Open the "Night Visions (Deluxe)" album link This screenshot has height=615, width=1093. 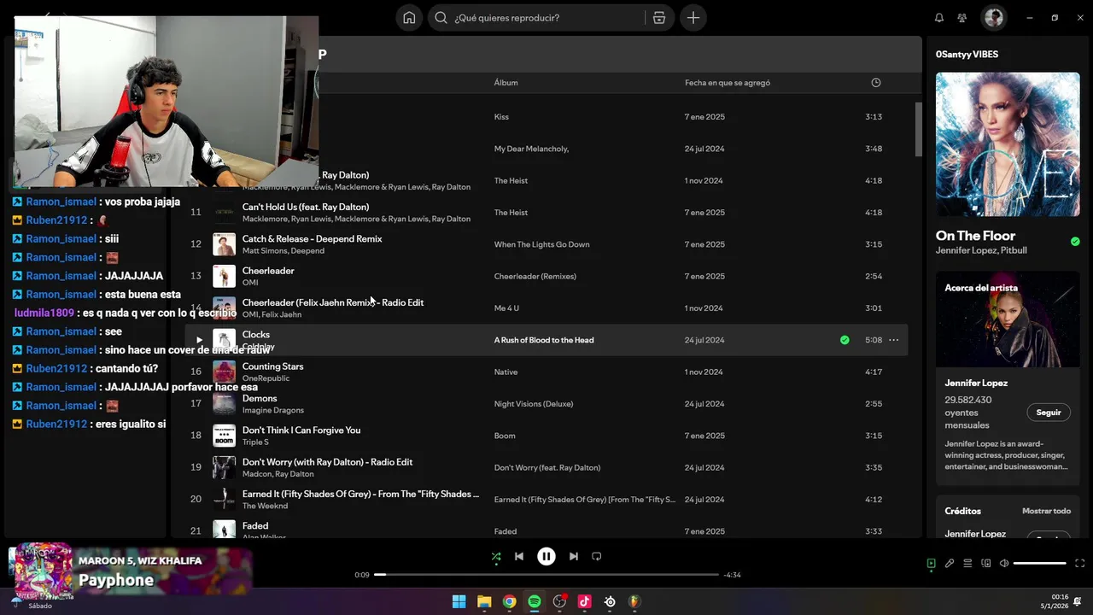point(534,404)
